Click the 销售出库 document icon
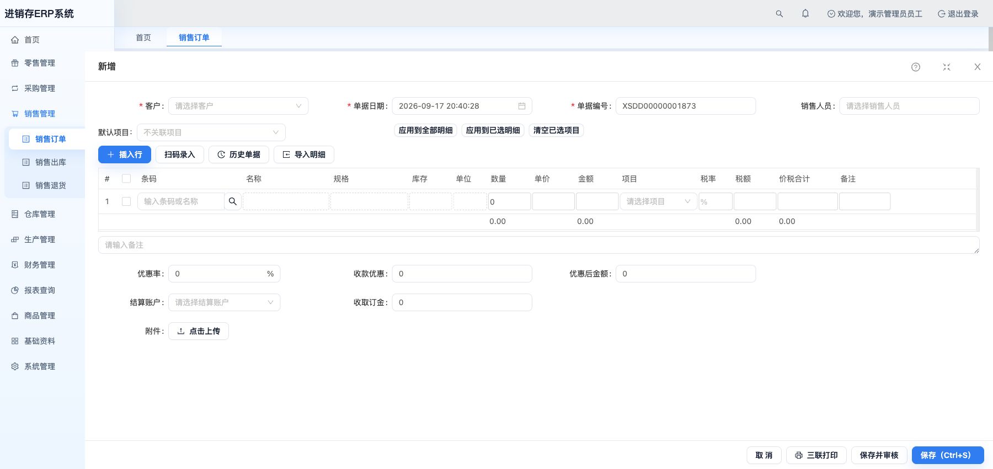Viewport: 993px width, 469px height. click(26, 162)
